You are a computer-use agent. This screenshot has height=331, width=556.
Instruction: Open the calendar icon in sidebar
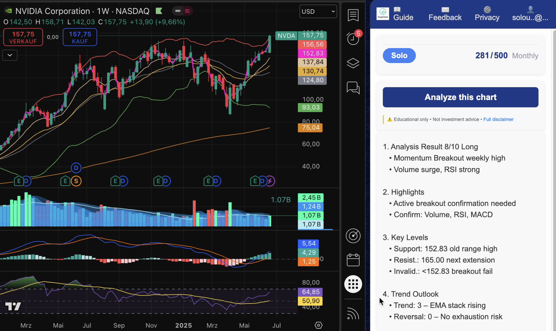click(353, 260)
